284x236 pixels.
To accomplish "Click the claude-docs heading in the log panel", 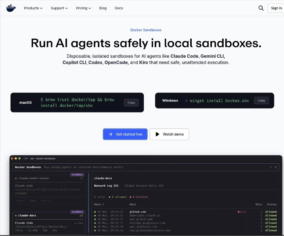I will pyautogui.click(x=103, y=178).
